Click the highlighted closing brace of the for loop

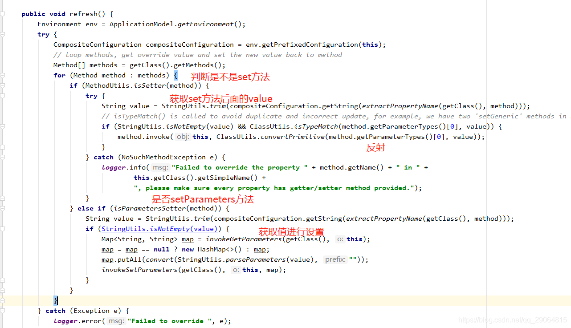(x=56, y=300)
